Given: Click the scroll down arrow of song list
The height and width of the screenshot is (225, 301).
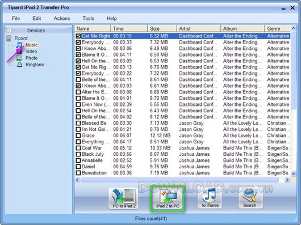Looking at the screenshot, I should click(293, 173).
